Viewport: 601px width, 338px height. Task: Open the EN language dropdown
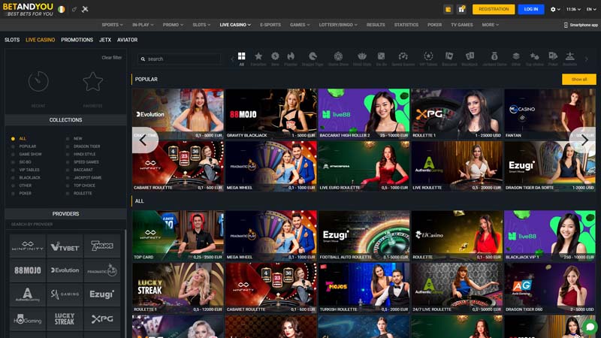590,9
